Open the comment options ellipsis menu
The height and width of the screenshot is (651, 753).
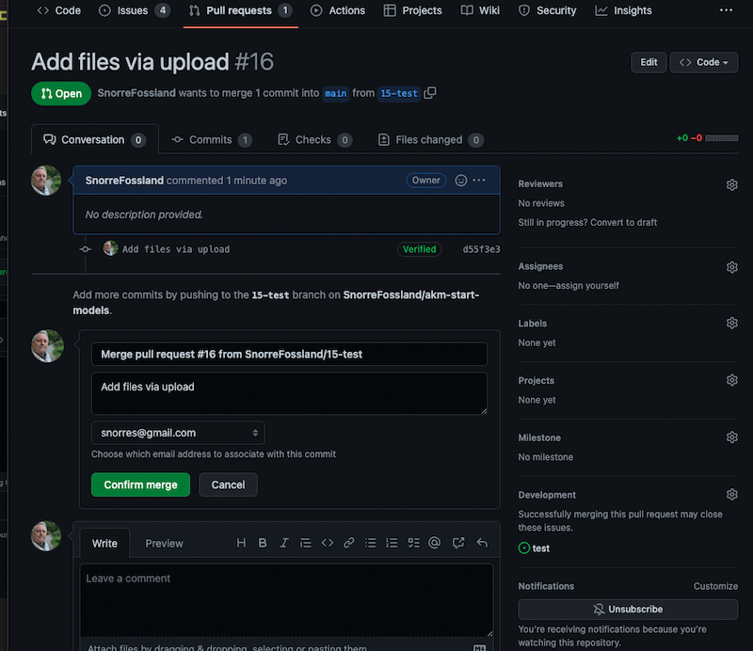[x=479, y=180]
